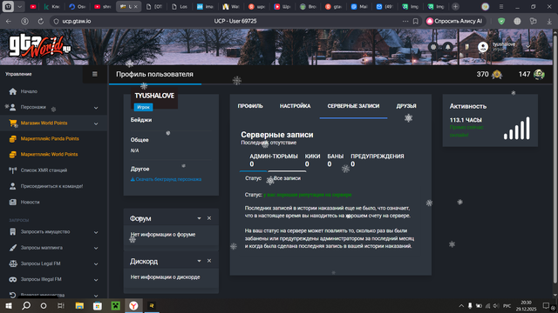Open notifications bell in header
Viewport: 558px width, 313px height.
pyautogui.click(x=447, y=47)
